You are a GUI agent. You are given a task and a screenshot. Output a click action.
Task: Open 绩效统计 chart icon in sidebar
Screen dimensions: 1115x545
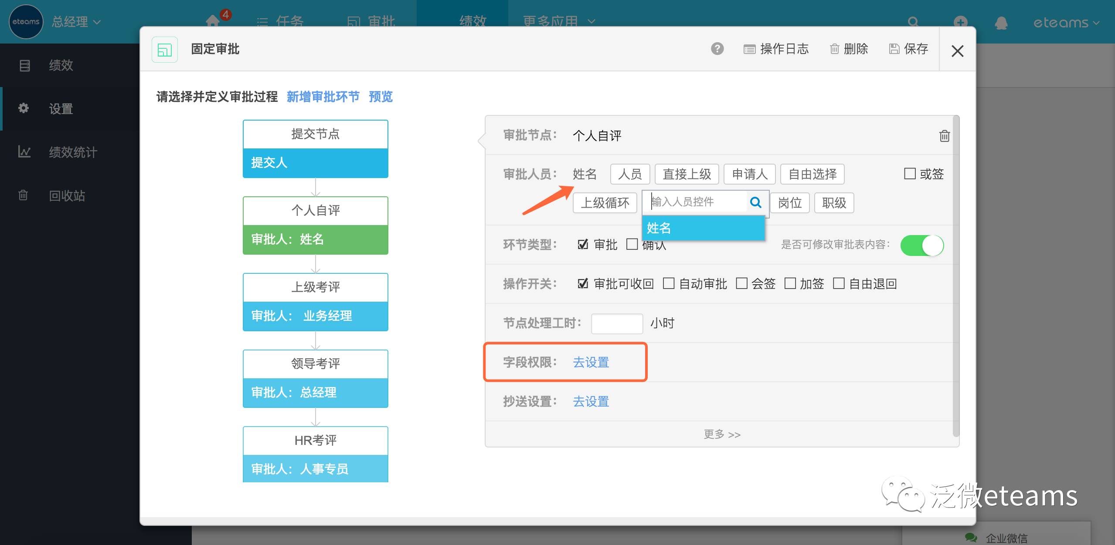tap(24, 152)
